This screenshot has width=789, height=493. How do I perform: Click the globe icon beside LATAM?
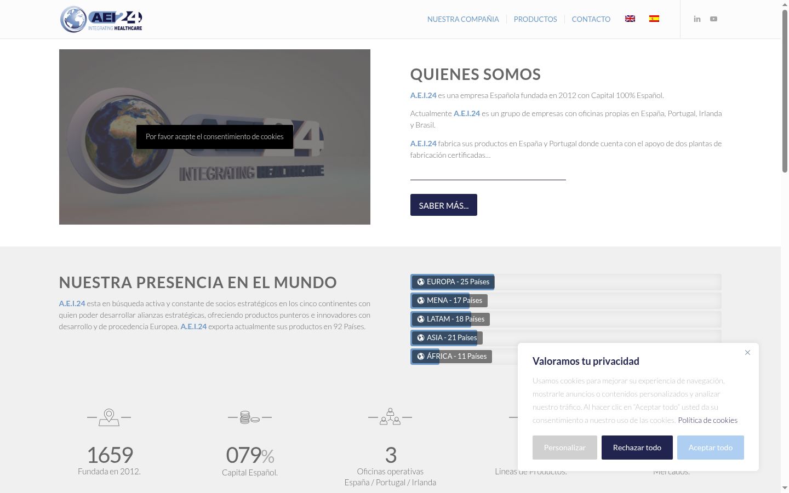(x=421, y=319)
